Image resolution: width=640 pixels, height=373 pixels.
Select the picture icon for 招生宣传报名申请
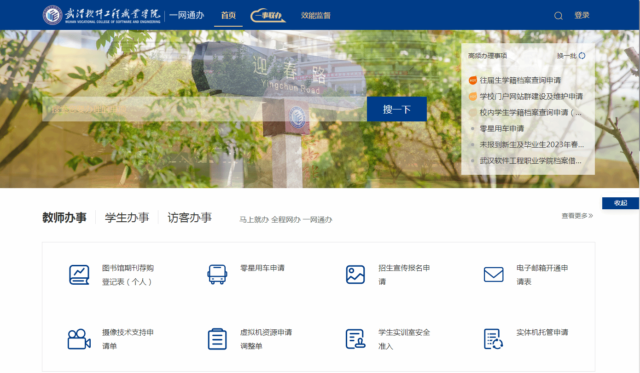coord(355,275)
